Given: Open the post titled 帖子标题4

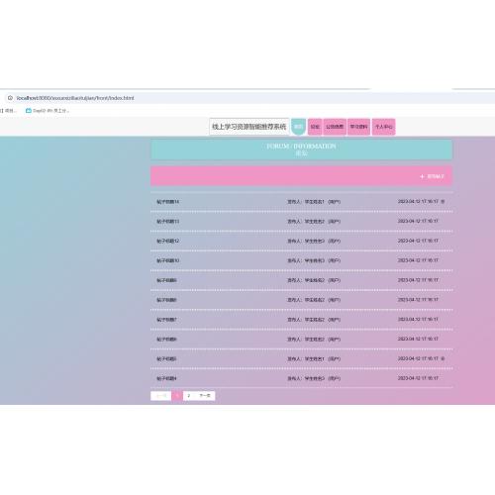Looking at the screenshot, I should [166, 378].
